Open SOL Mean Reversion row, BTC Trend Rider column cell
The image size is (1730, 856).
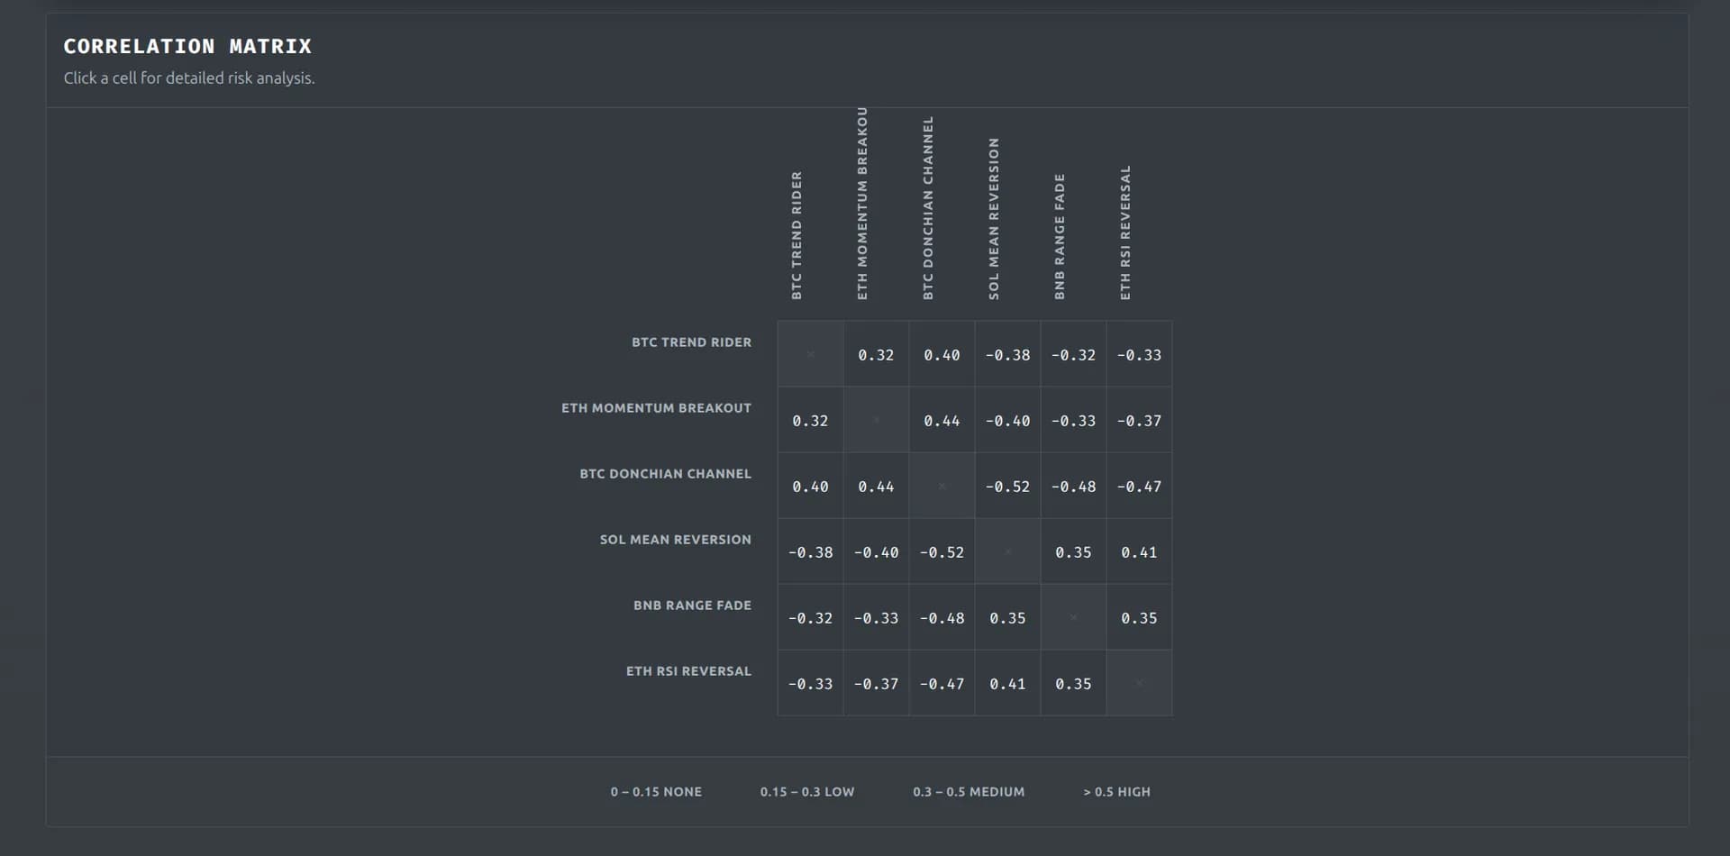click(810, 551)
